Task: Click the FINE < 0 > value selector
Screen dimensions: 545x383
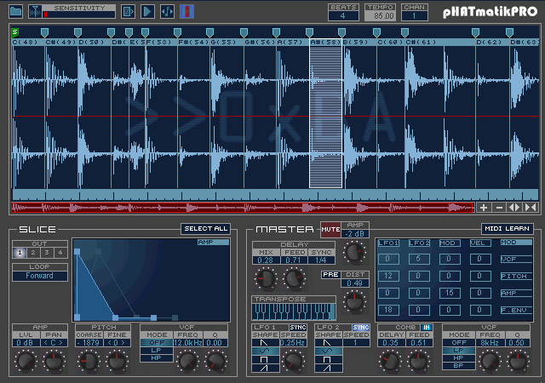Action: (118, 343)
